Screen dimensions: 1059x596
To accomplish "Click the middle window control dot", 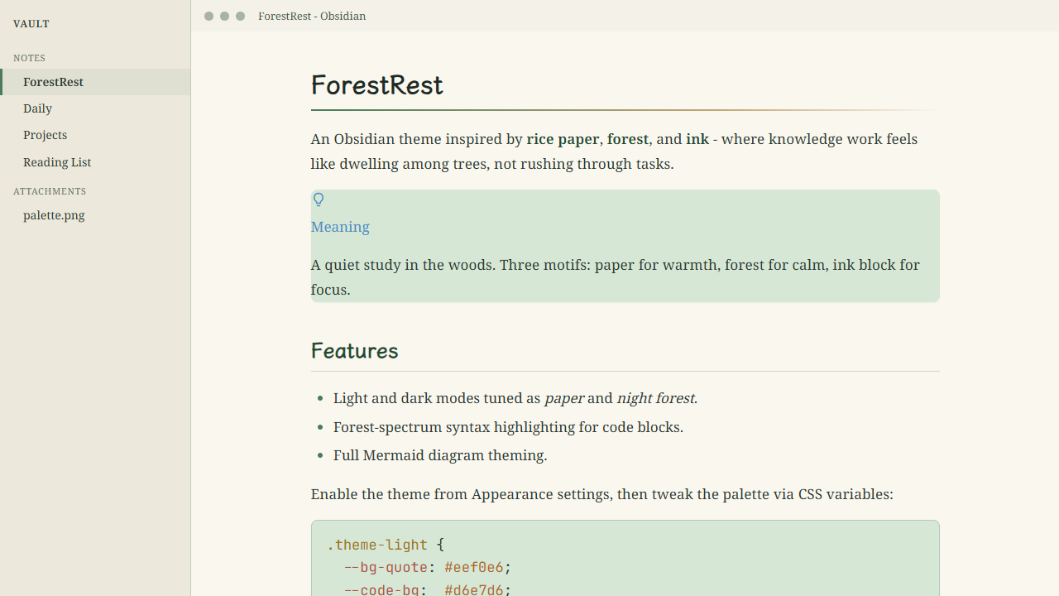I will (x=224, y=16).
